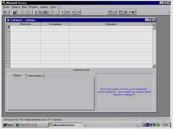173x129 pixels.
Task: Set primary key with the key icon
Action: (x=62, y=12)
